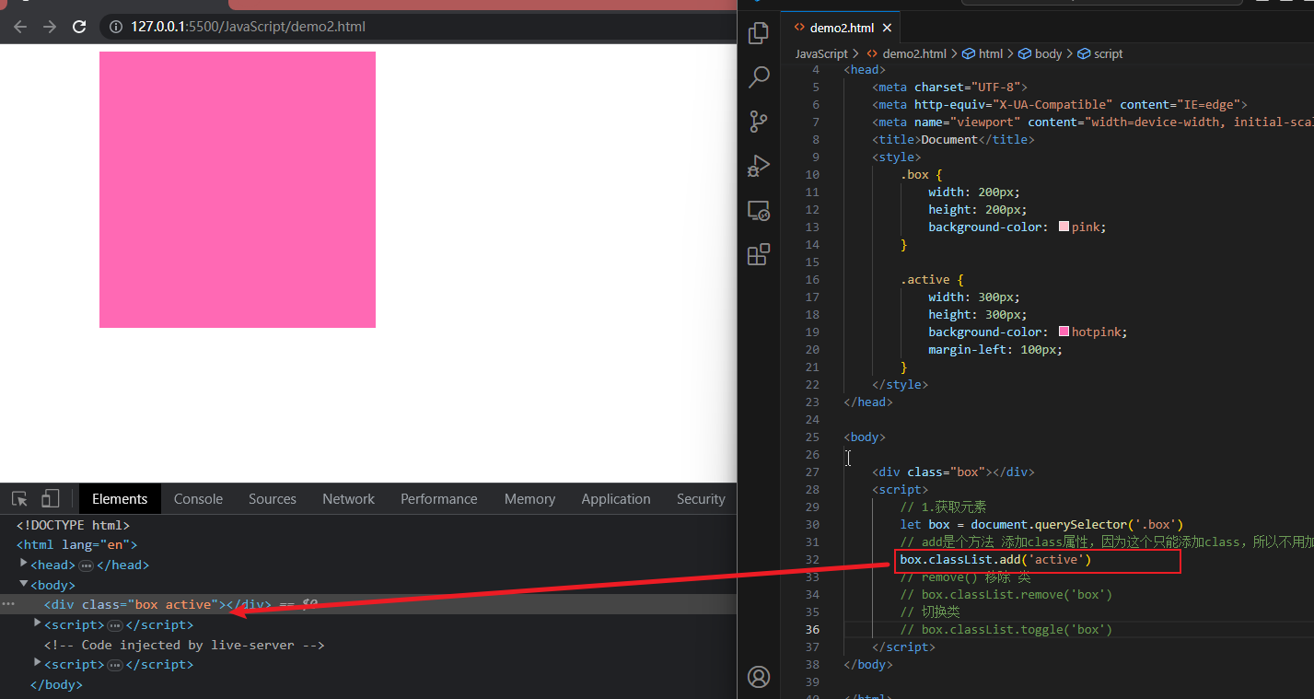Image resolution: width=1314 pixels, height=699 pixels.
Task: Open the Run and Debug view
Action: tap(759, 167)
